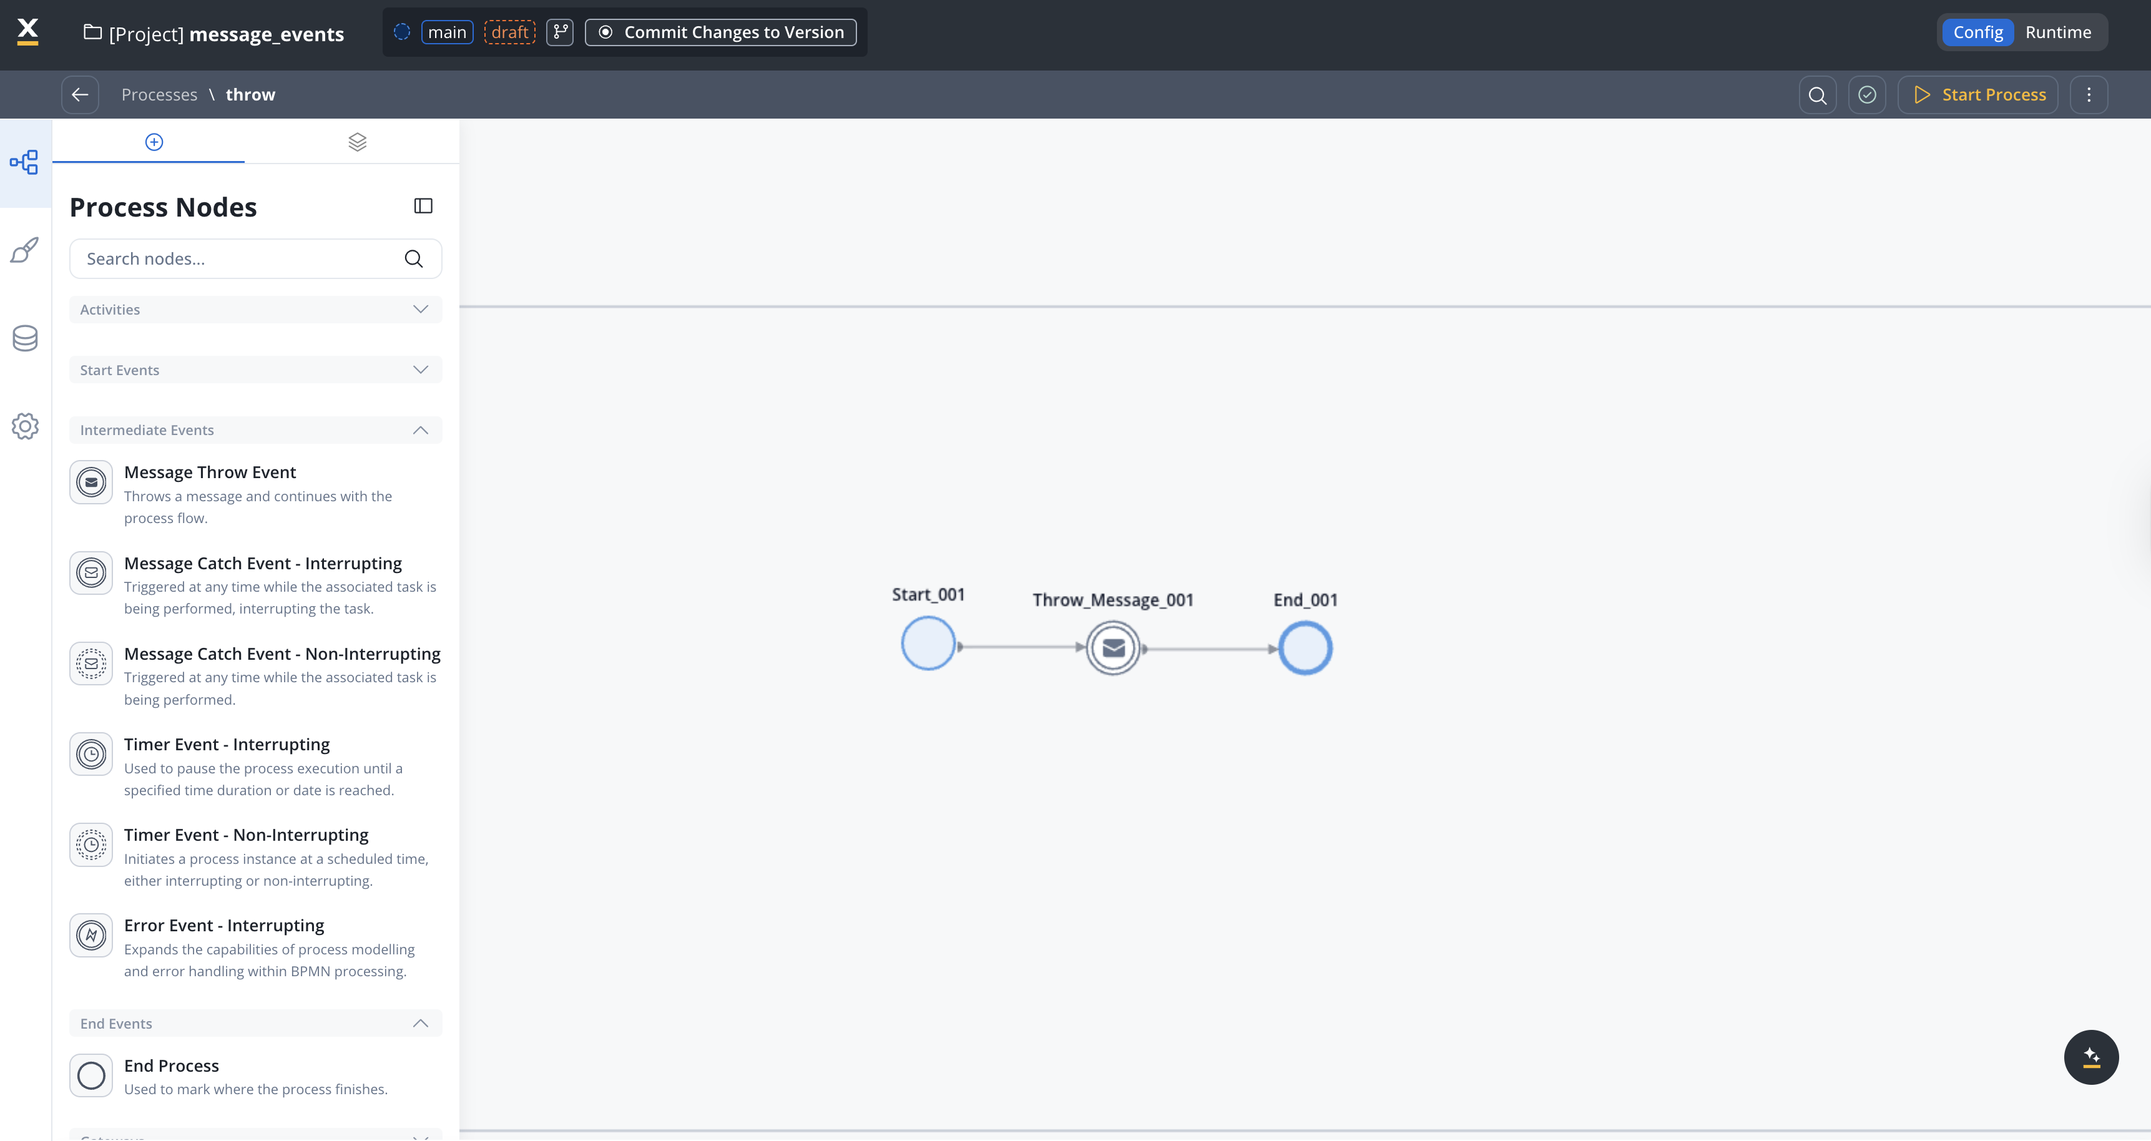Expand the Activities section
This screenshot has height=1141, width=2151.
pos(255,310)
